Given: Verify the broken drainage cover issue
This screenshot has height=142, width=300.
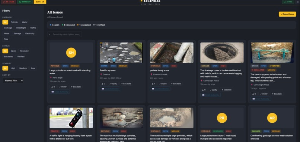Looking at the screenshot, I should tap(214, 90).
